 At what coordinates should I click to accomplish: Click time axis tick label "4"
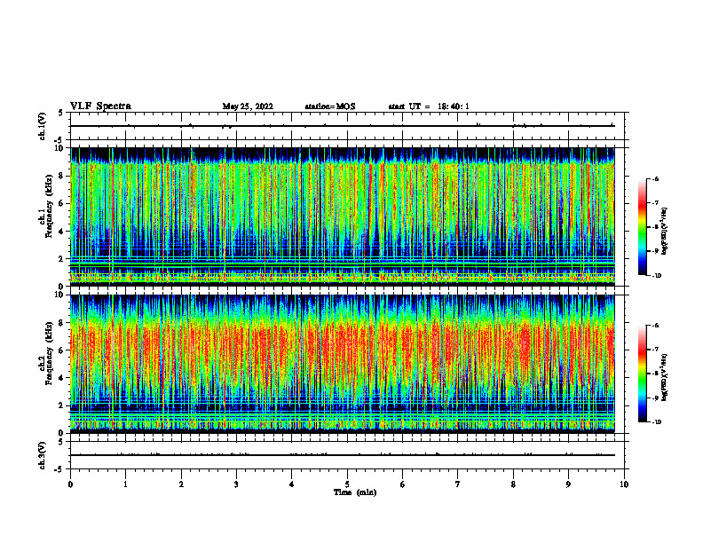click(292, 484)
